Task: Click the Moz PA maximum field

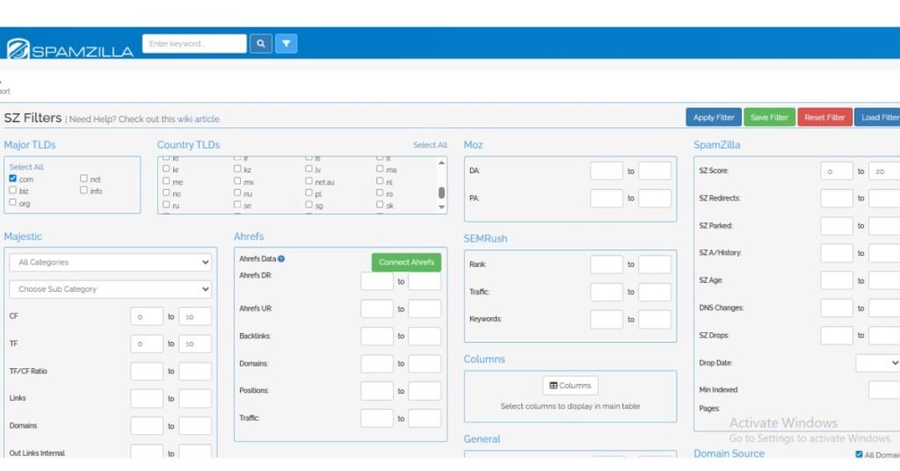Action: 655,199
